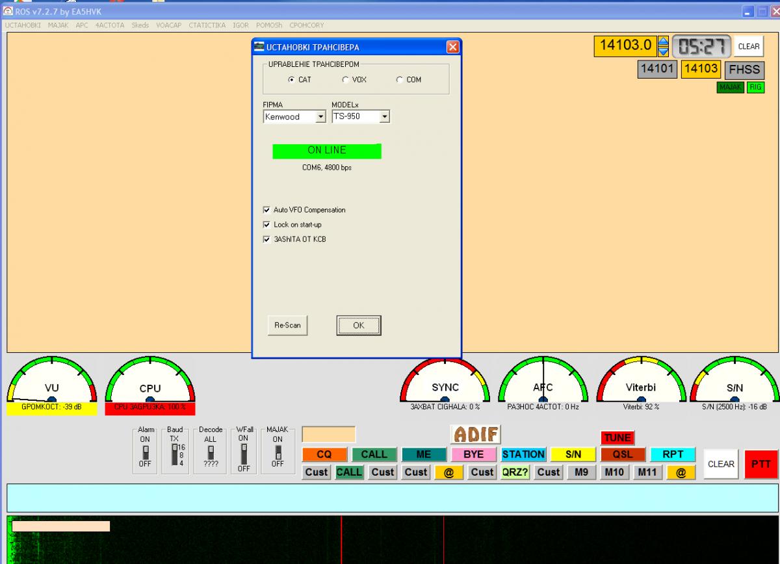Viewport: 780px width, 564px height.
Task: Expand the TS-950 model dropdown
Action: 384,117
